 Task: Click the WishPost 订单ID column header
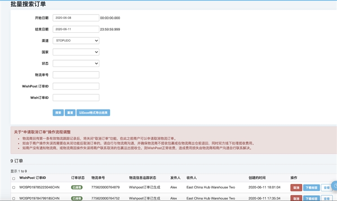pyautogui.click(x=32, y=178)
